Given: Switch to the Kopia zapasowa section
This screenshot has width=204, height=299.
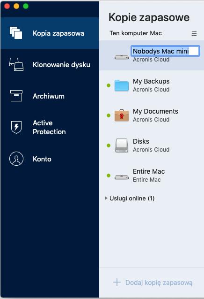Looking at the screenshot, I should click(x=50, y=33).
